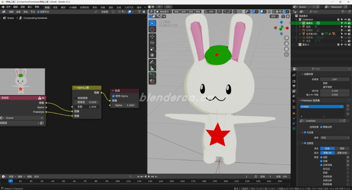Toggle the 使用节点 checkbox
The height and width of the screenshot is (190, 352).
click(39, 12)
